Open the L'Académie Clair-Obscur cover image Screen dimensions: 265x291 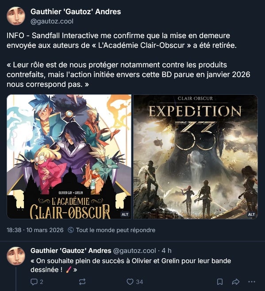point(69,157)
